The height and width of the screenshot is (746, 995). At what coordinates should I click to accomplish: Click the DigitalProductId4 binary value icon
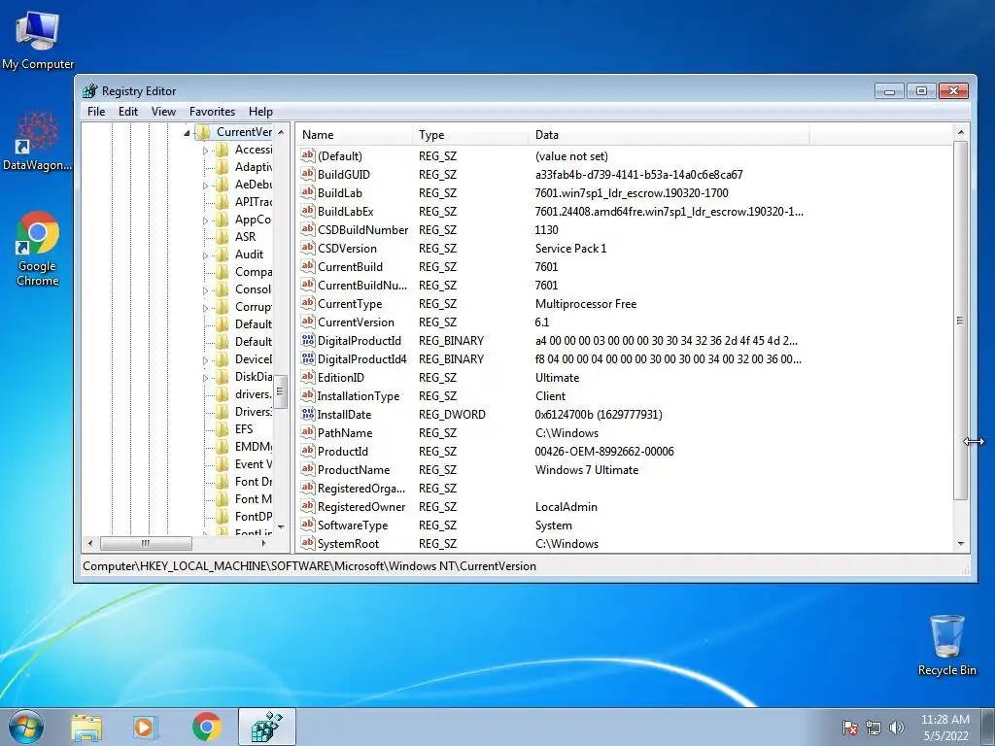pos(308,358)
